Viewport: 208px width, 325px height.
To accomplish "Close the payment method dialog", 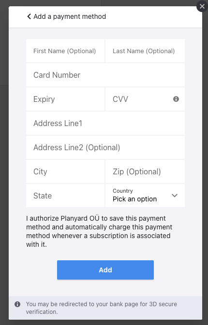I will coord(202,6).
